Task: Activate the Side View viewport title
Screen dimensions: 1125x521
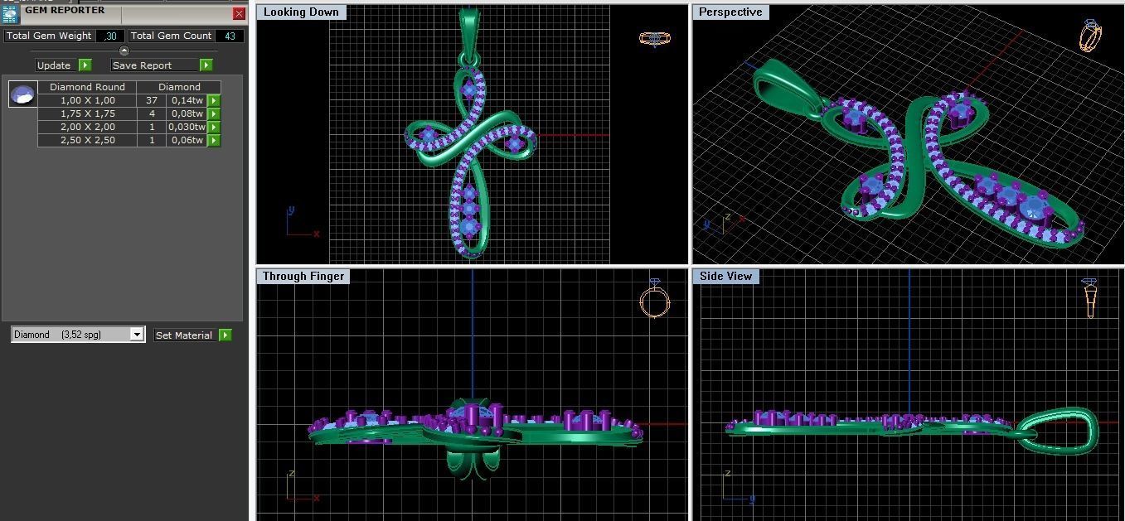Action: [725, 276]
